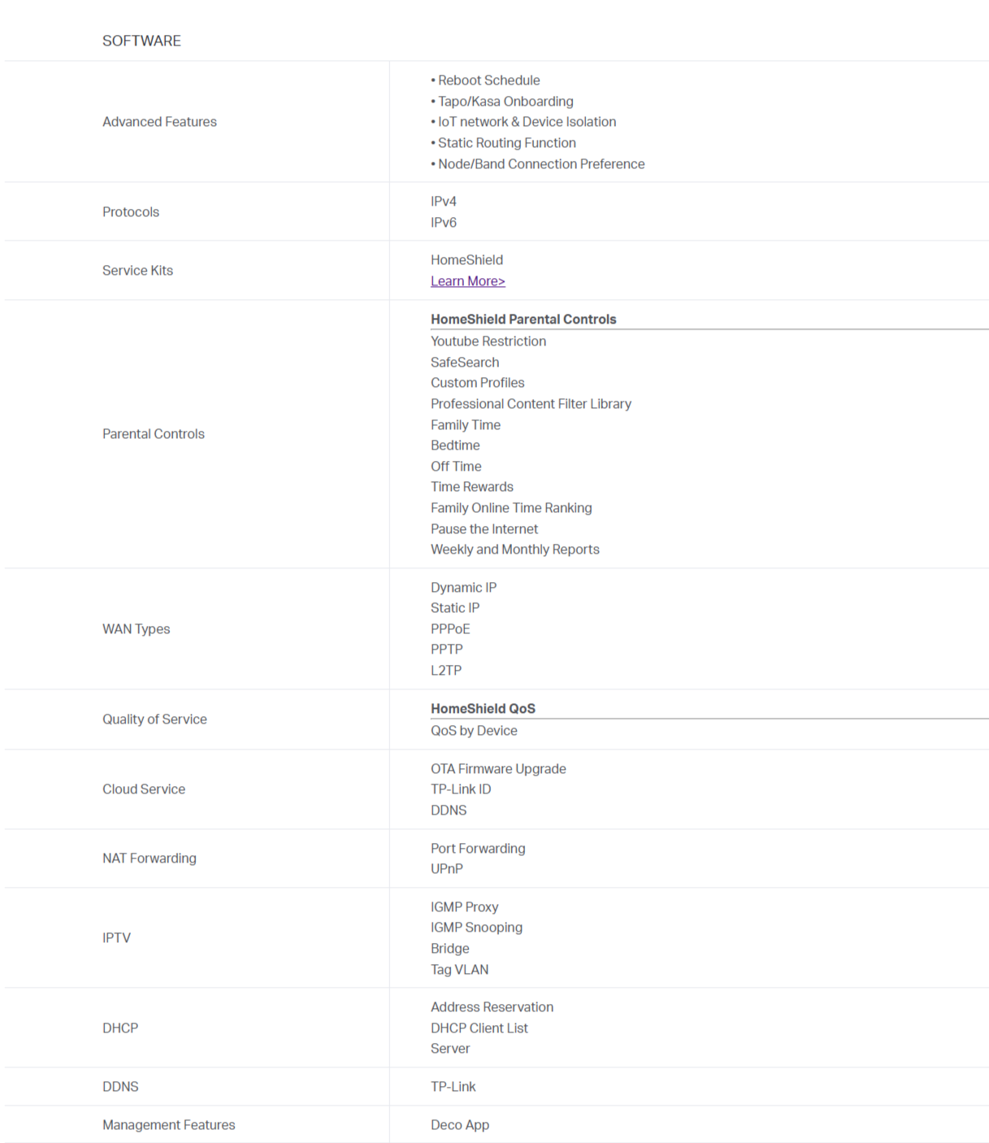Click the IGMP Snooping entry
The image size is (989, 1143).
(476, 928)
